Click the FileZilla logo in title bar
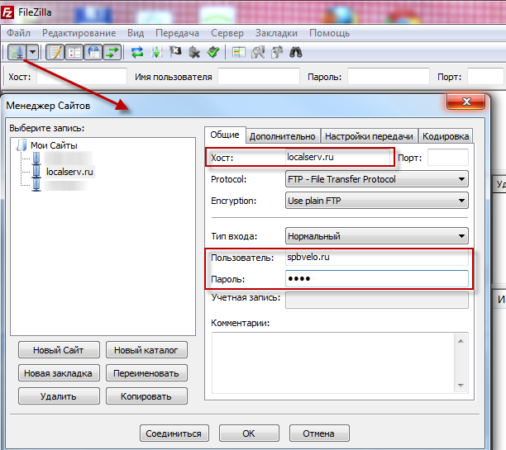The height and width of the screenshot is (450, 506). point(7,13)
